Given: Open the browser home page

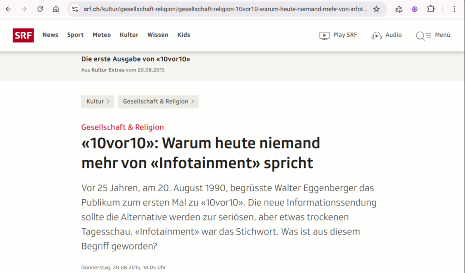Looking at the screenshot, I should pos(56,9).
